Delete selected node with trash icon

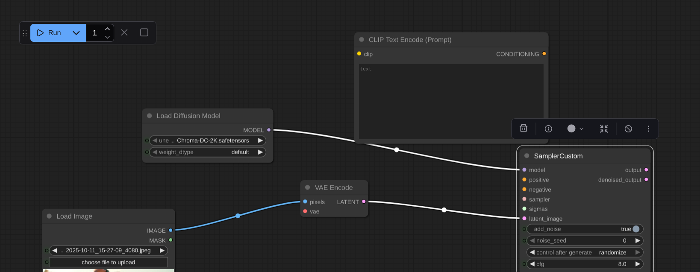point(524,129)
